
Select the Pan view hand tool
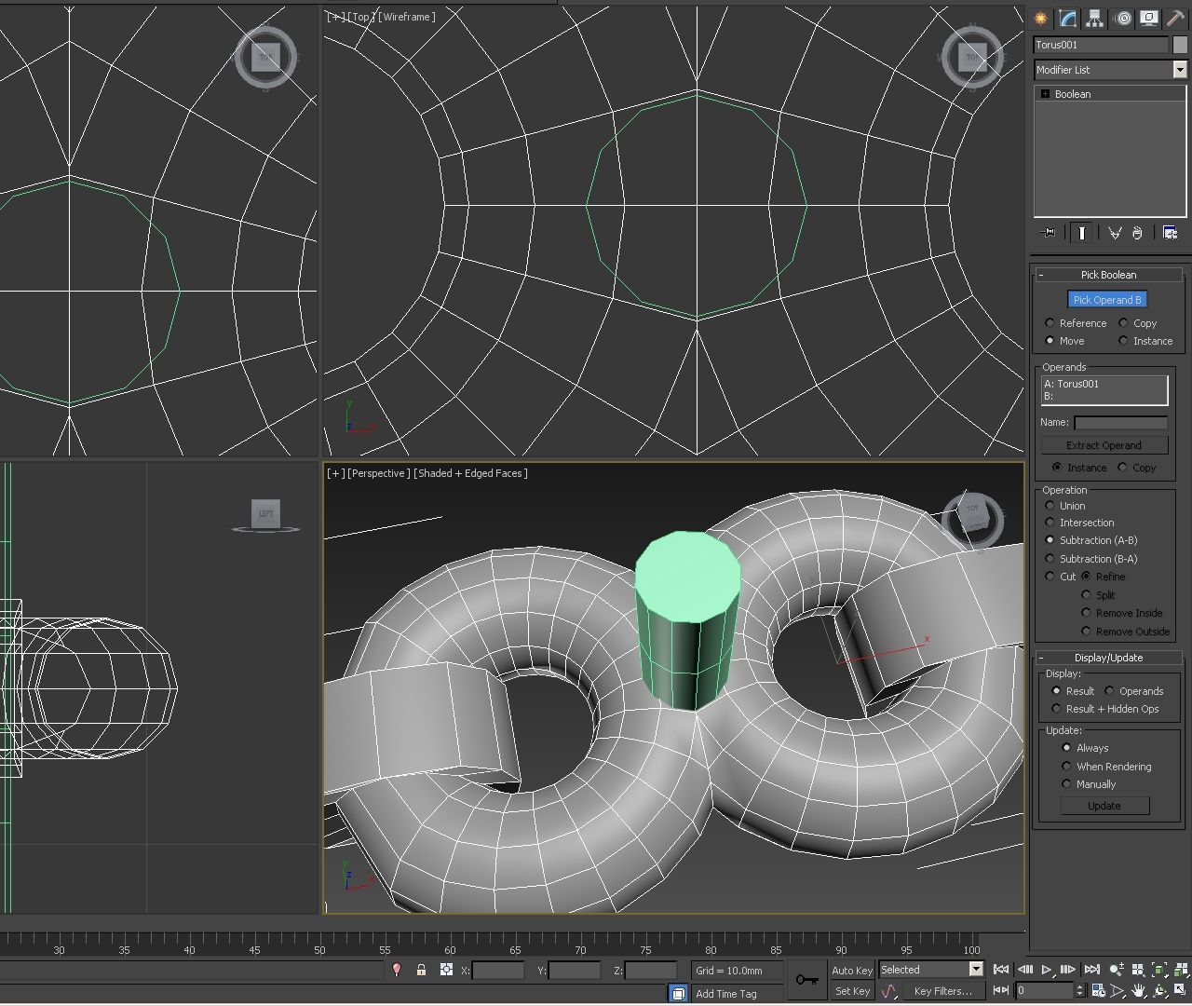click(x=1138, y=990)
